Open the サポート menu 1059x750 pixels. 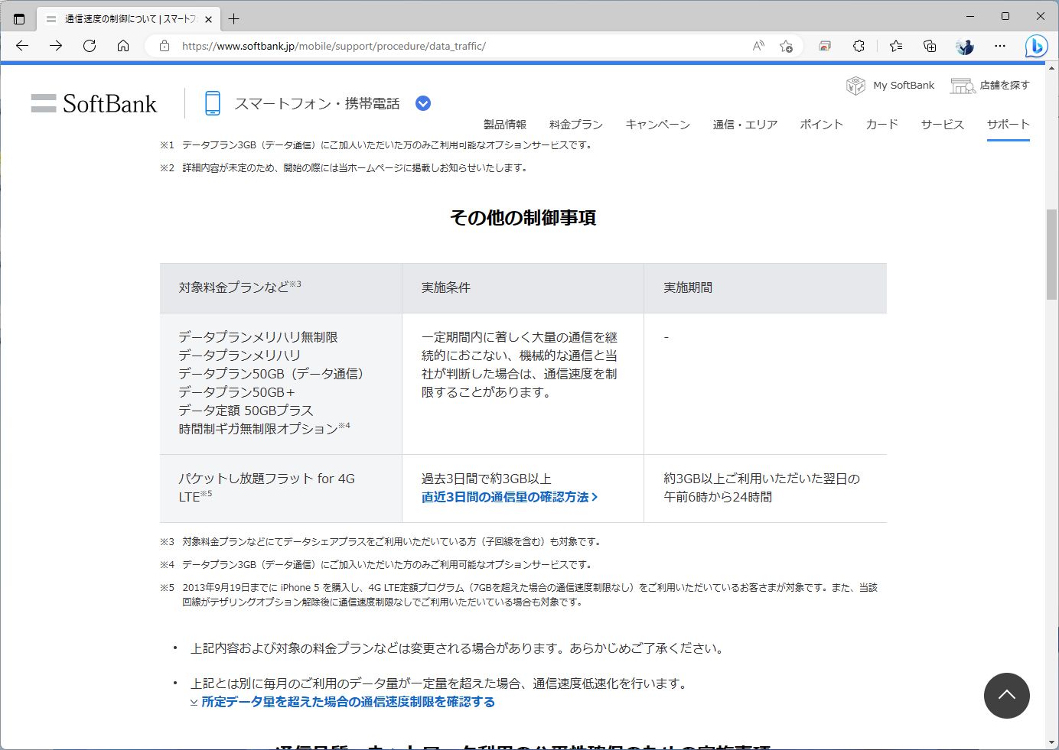(x=1008, y=124)
